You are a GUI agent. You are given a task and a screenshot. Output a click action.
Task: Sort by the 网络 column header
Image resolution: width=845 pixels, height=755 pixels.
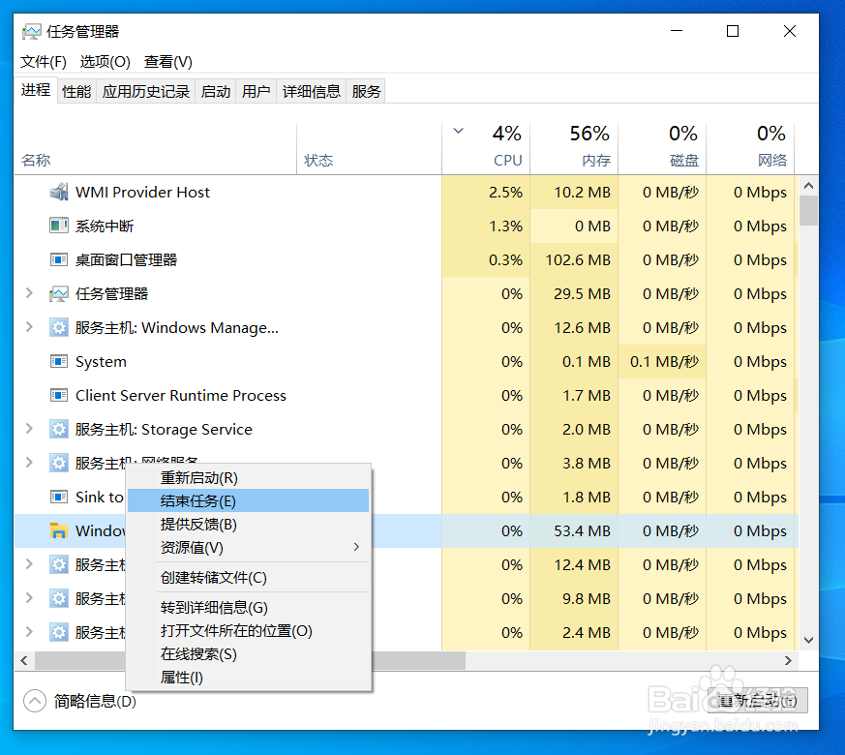click(x=750, y=149)
